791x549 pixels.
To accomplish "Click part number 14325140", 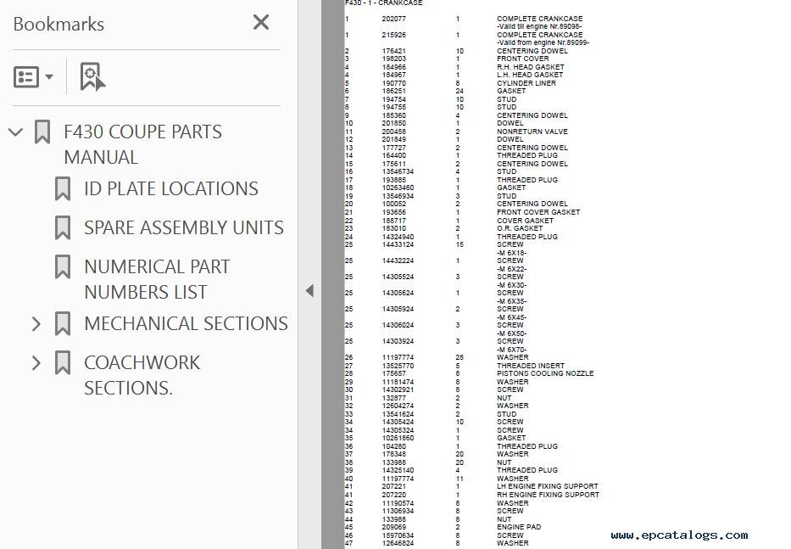I will 398,470.
